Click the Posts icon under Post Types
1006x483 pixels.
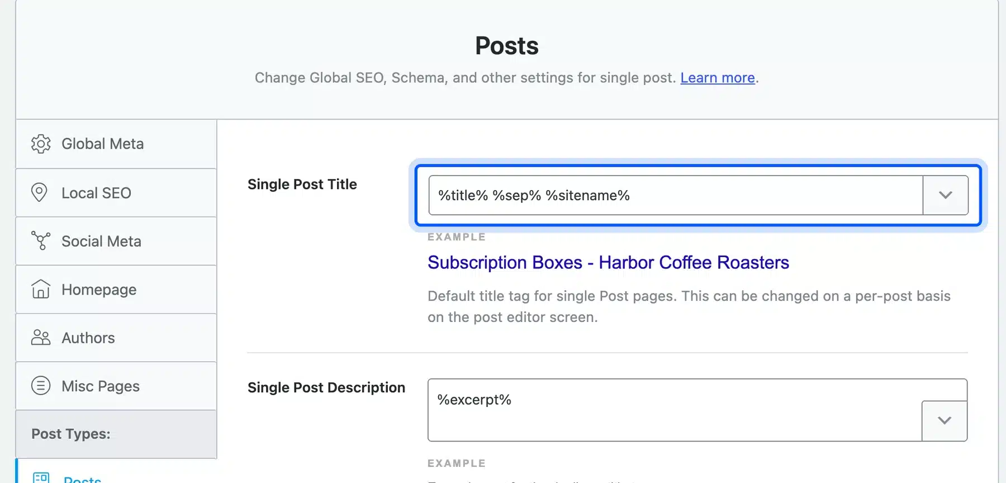pos(41,478)
